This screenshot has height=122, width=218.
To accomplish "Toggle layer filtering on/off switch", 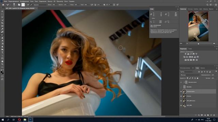I will 216,71.
